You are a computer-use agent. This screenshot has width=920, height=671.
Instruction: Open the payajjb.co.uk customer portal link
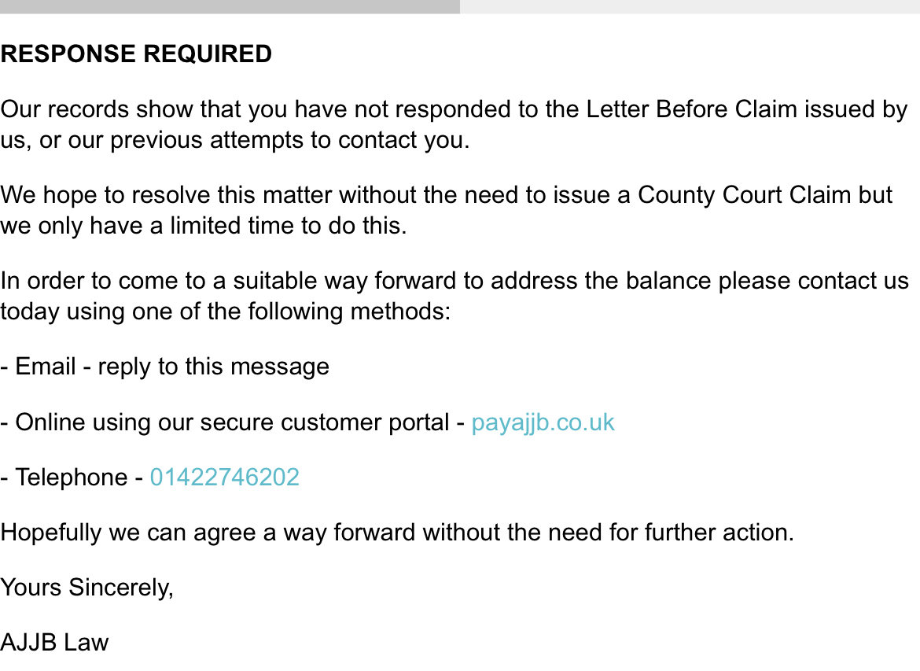coord(543,422)
